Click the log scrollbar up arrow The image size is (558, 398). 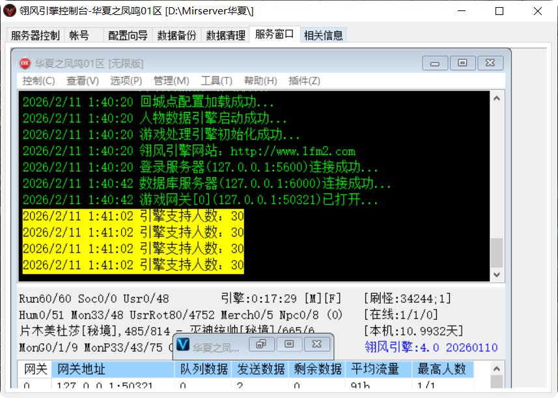496,96
